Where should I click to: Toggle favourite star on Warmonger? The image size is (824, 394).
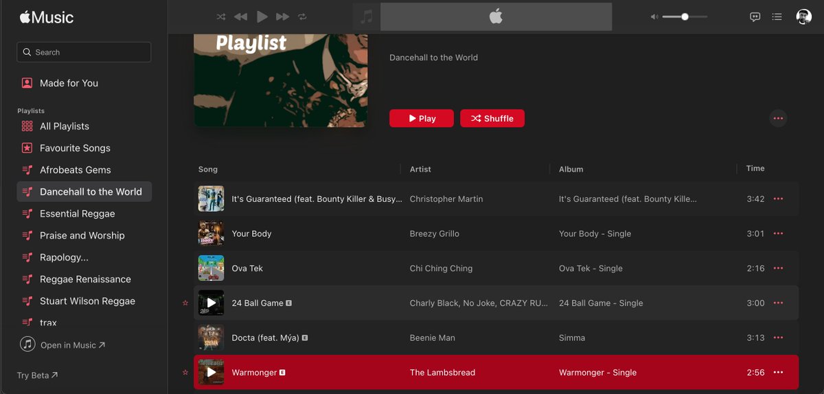(x=185, y=373)
